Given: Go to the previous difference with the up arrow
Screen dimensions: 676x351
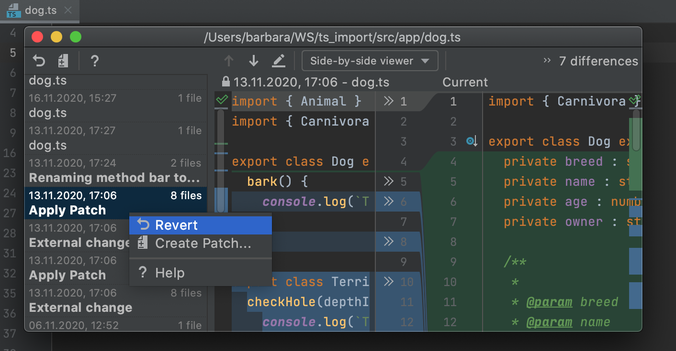Looking at the screenshot, I should tap(229, 61).
